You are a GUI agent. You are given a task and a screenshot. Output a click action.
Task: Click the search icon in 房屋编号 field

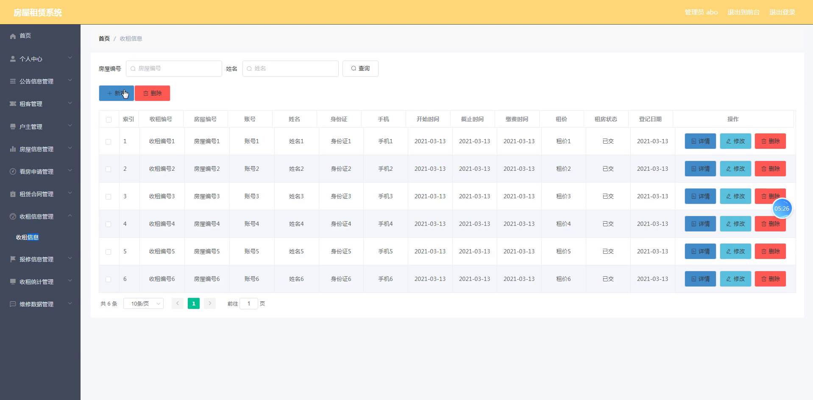pyautogui.click(x=133, y=69)
